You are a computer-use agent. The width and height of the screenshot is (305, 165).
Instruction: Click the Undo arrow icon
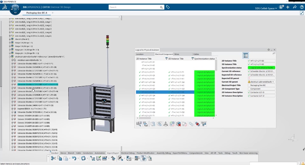coord(74,158)
